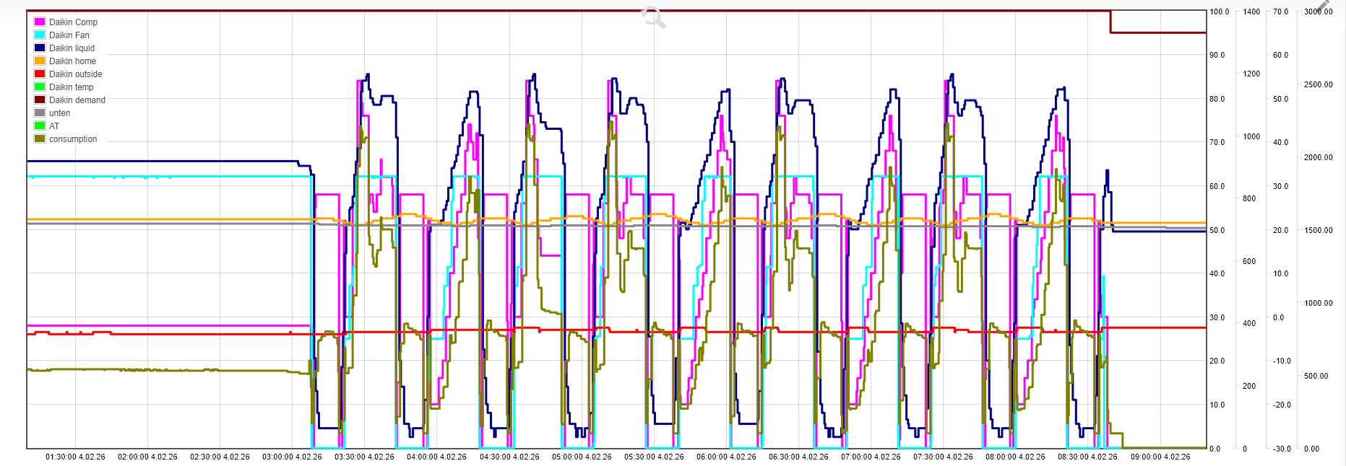1346x466 pixels.
Task: Toggle the unten series in the legend
Action: [59, 113]
